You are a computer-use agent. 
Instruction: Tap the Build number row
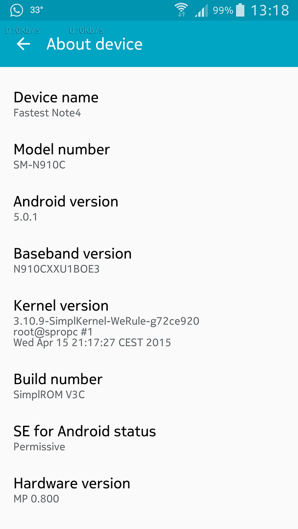pos(149,386)
